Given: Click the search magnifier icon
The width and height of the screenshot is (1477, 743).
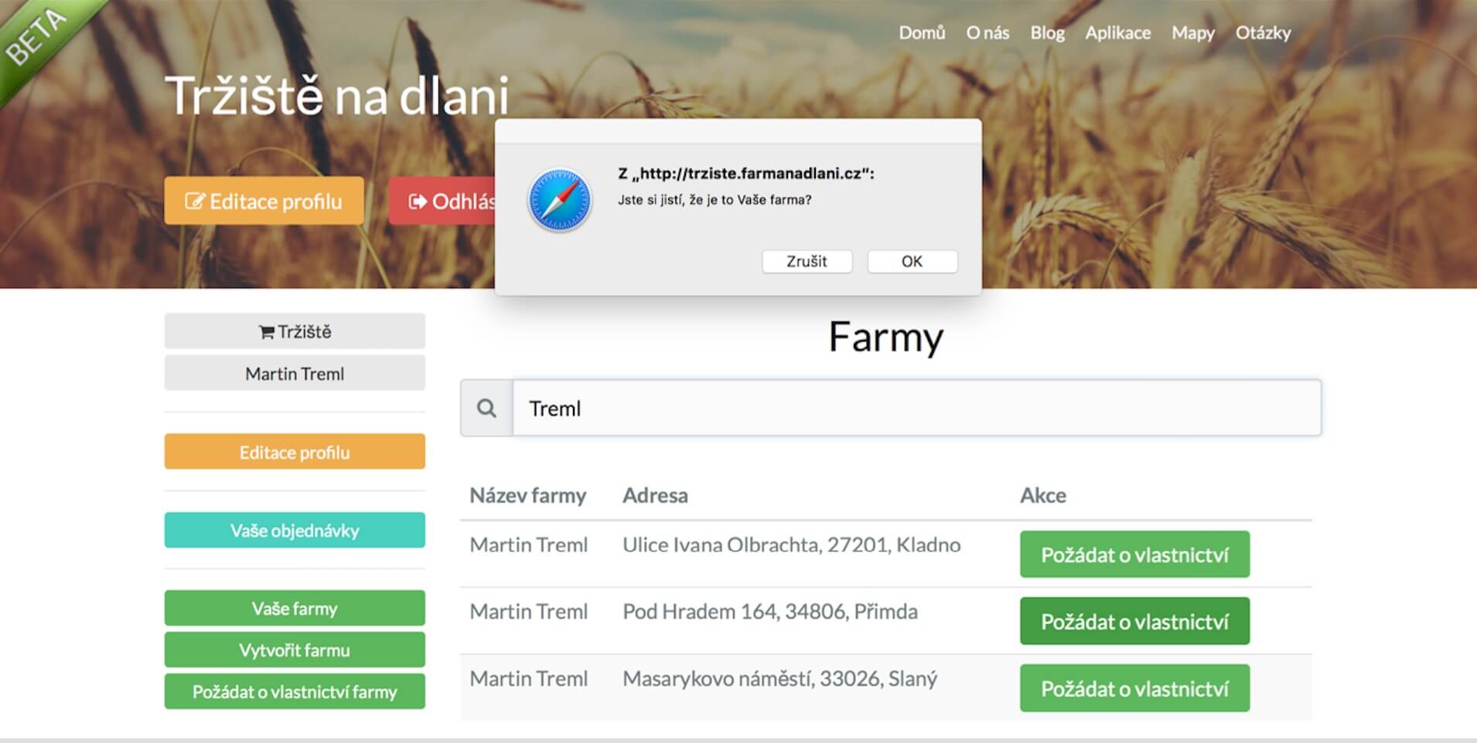Looking at the screenshot, I should point(486,408).
